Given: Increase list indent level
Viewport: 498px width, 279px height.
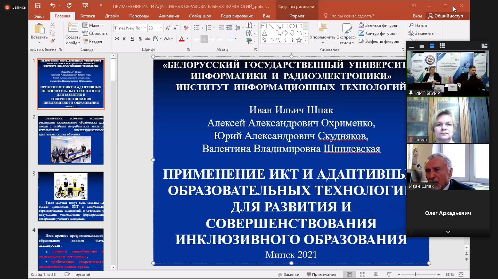Looking at the screenshot, I should pyautogui.click(x=229, y=28).
